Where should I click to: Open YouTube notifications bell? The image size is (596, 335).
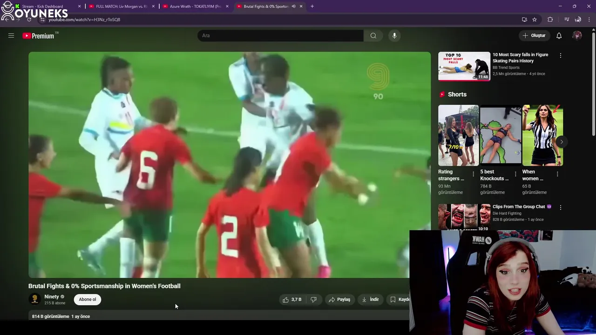[559, 36]
